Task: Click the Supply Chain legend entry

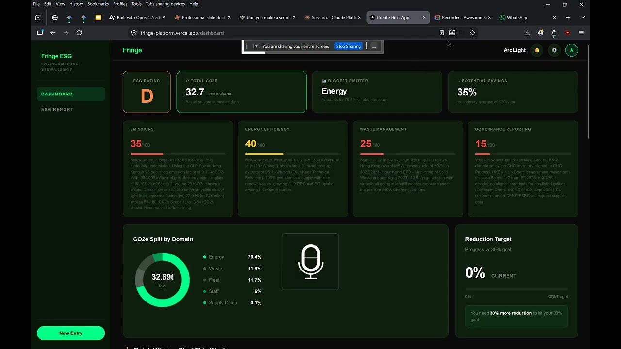Action: (232, 303)
